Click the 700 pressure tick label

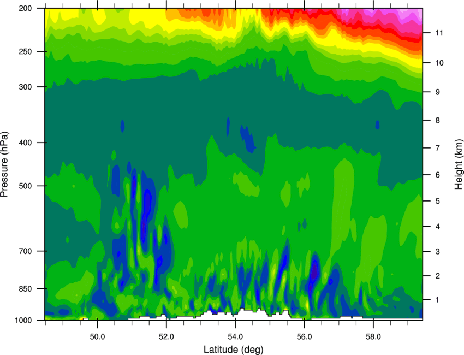pos(26,251)
